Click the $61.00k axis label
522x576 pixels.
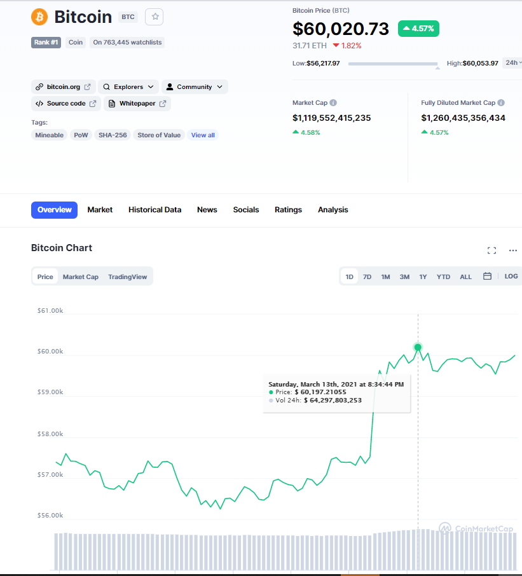50,310
